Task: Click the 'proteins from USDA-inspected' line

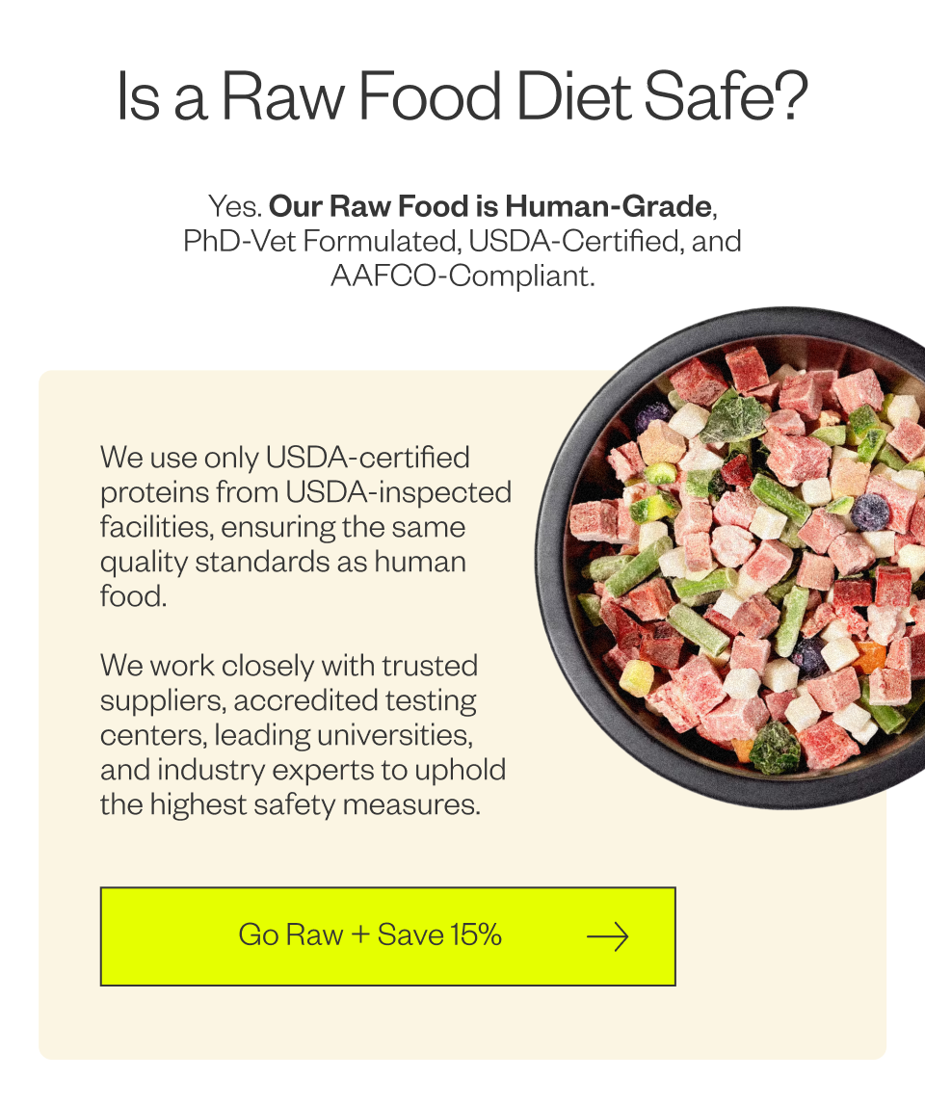Action: 305,492
